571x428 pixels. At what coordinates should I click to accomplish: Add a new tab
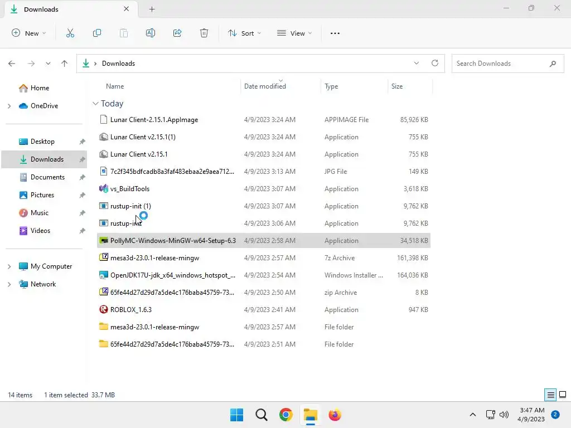152,9
